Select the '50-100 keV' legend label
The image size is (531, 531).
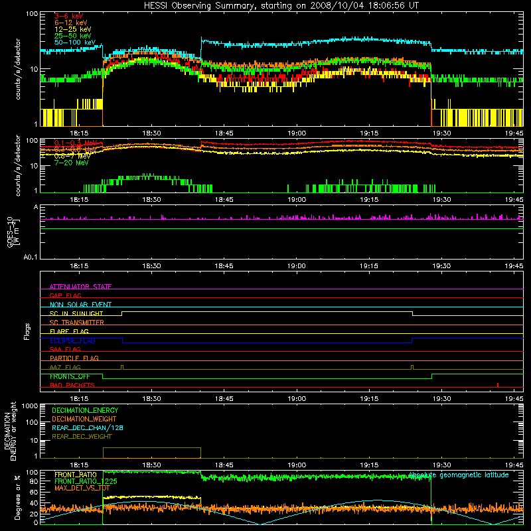74,42
